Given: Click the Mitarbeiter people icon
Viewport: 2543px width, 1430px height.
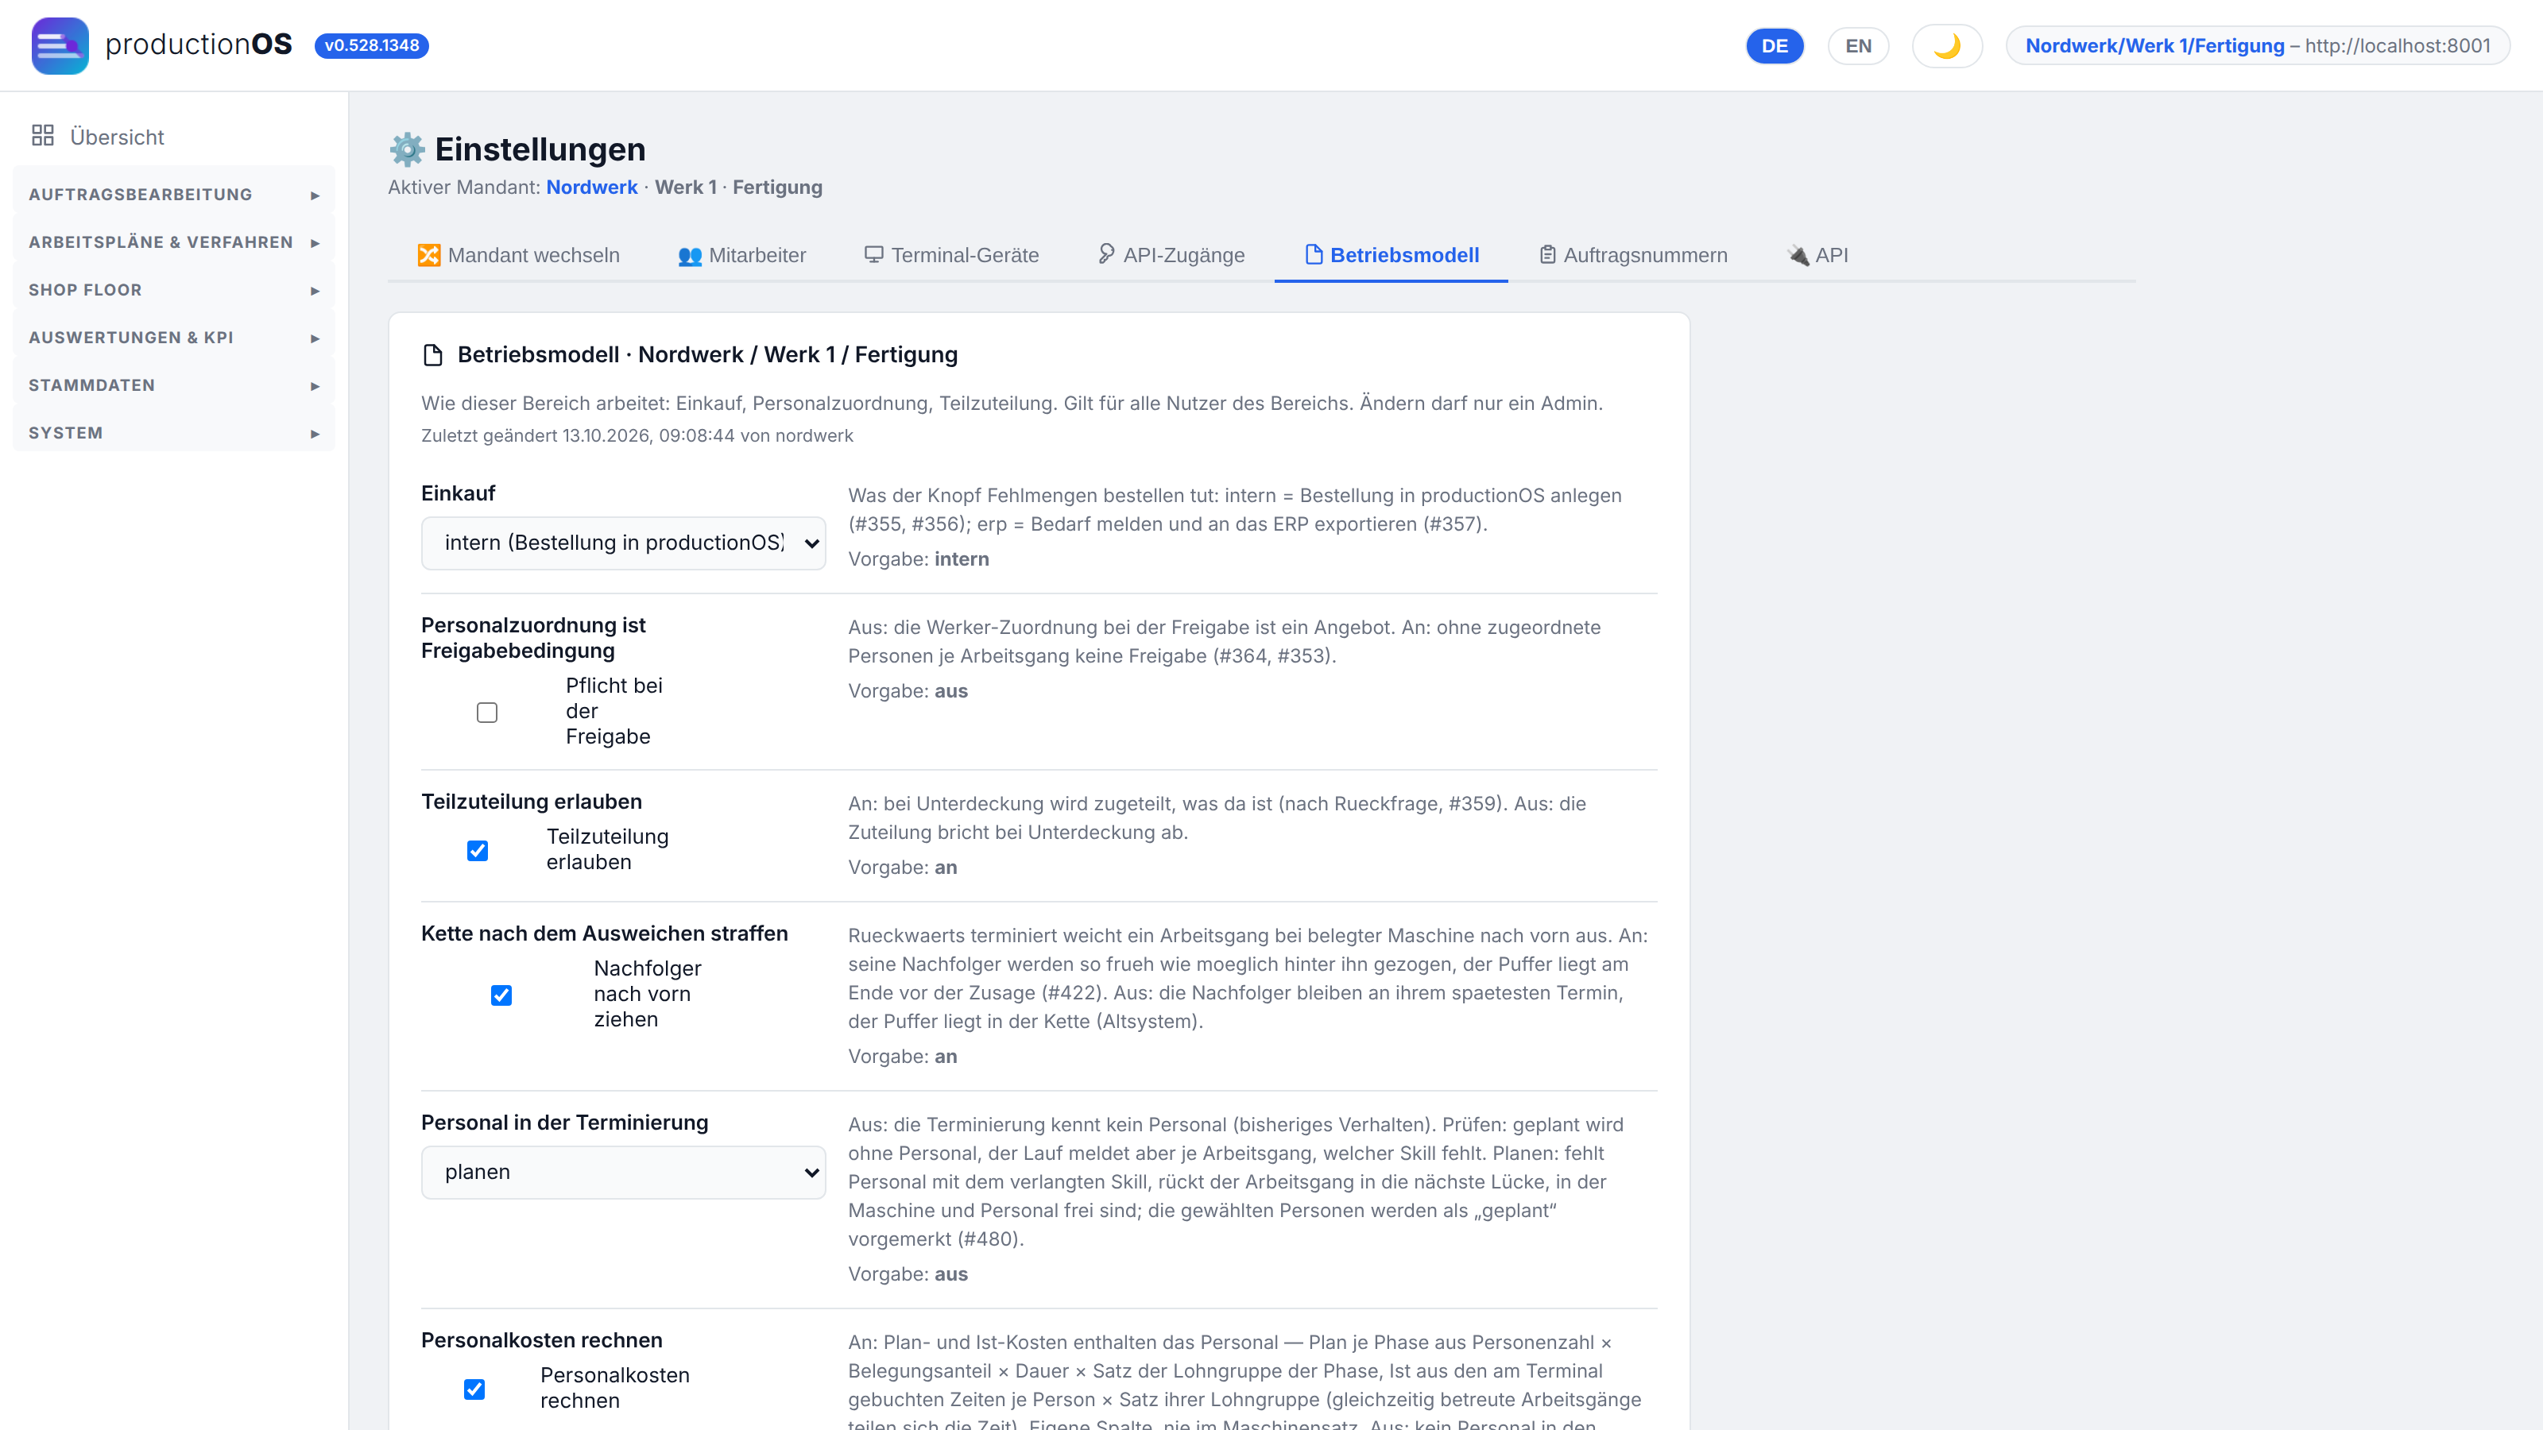Looking at the screenshot, I should [690, 256].
